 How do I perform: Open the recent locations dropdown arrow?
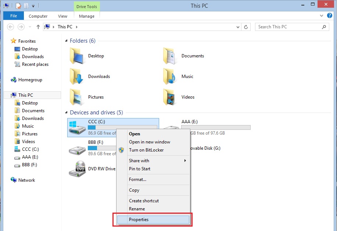point(30,27)
